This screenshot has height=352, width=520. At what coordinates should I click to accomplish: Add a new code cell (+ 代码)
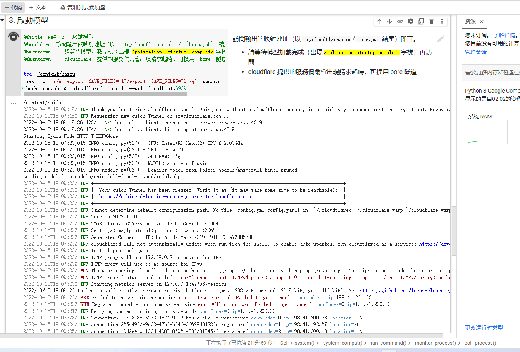[x=14, y=7]
